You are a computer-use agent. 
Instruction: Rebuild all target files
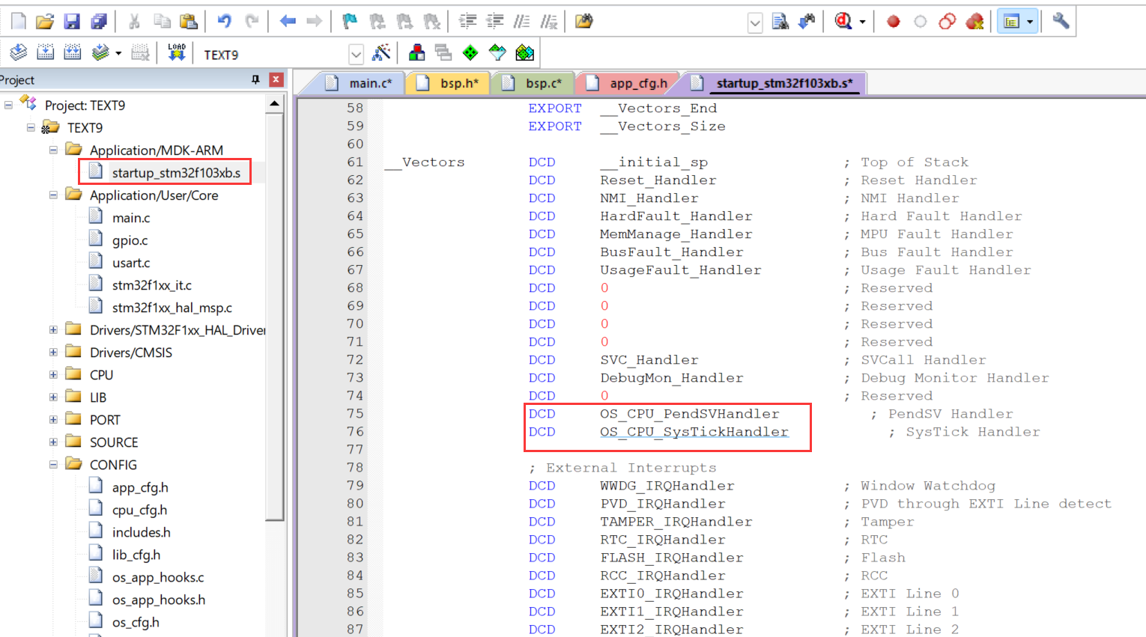click(x=73, y=52)
